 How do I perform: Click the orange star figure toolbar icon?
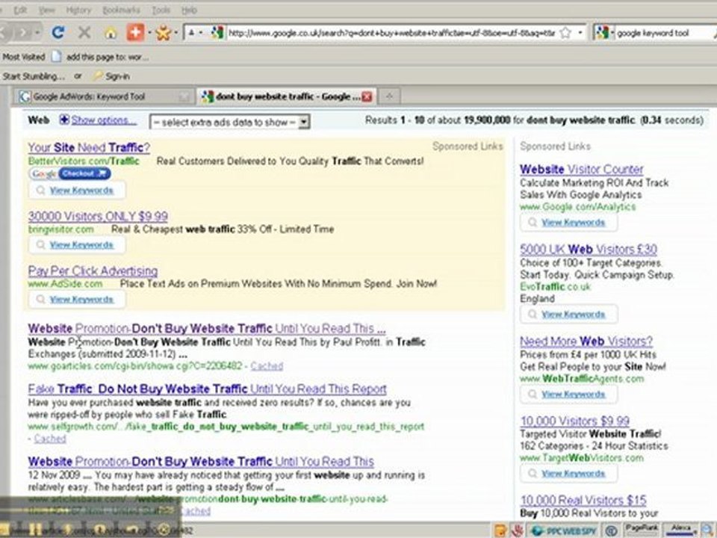coord(164,32)
